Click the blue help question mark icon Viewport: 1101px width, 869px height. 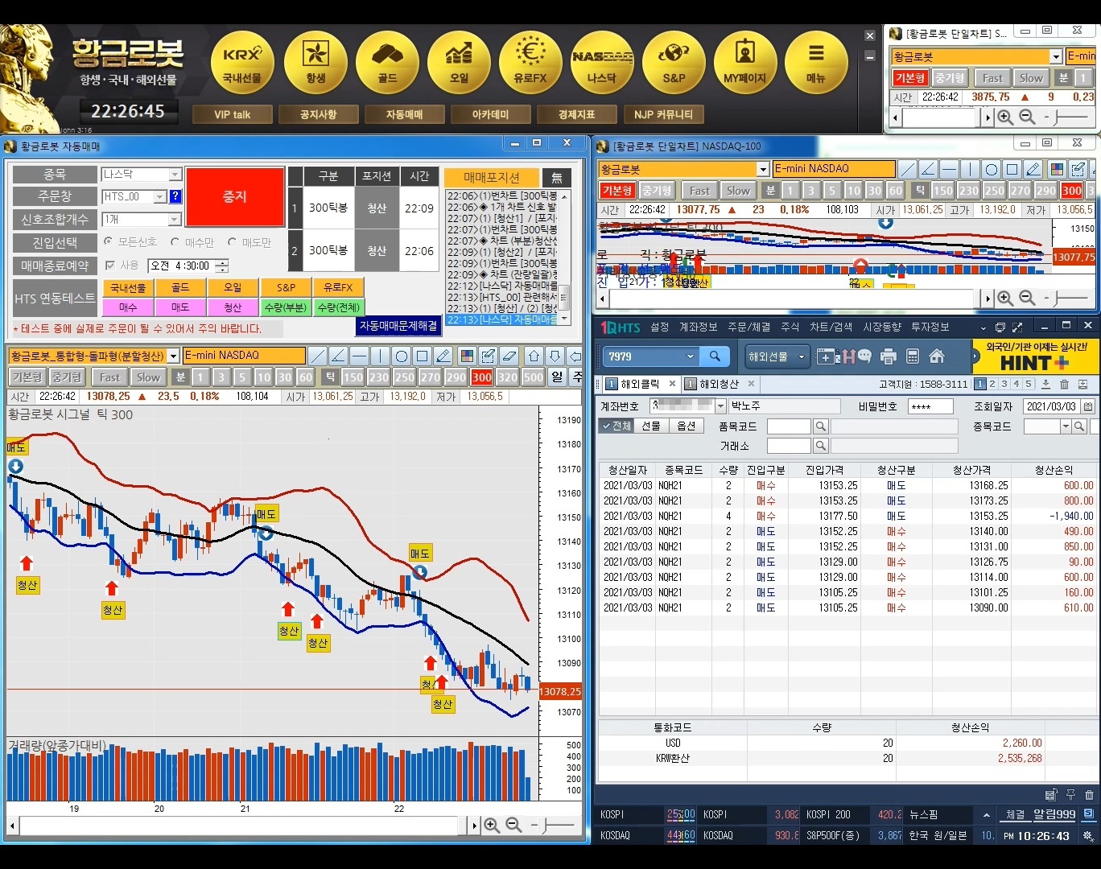click(x=175, y=196)
